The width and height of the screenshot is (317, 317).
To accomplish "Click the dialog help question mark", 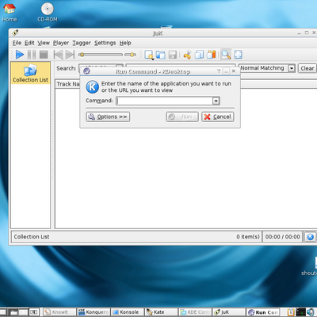I will pyautogui.click(x=219, y=71).
